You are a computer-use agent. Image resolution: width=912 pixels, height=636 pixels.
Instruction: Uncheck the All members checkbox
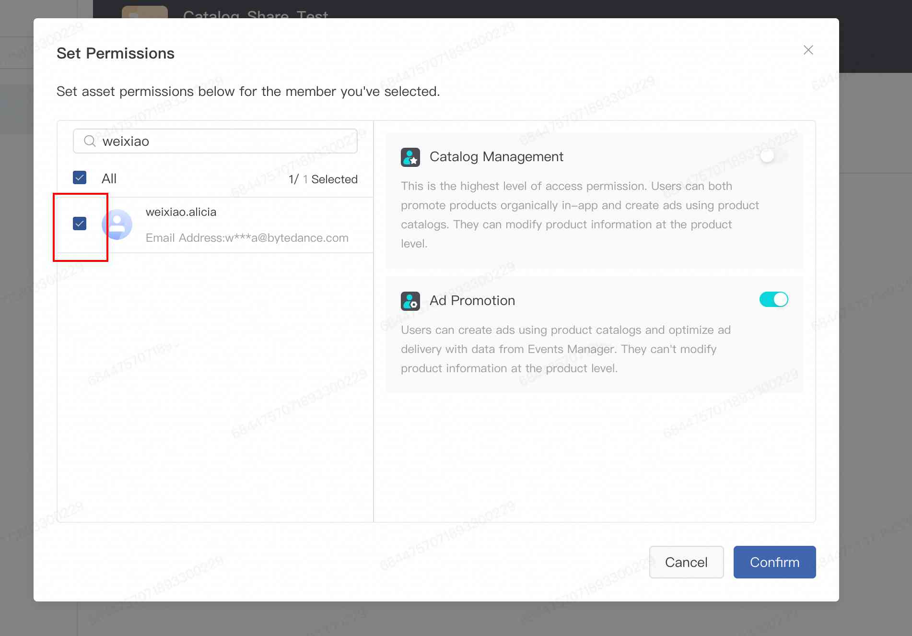coord(80,177)
